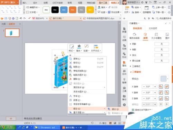Select the blue Abc shape style swatch
Viewport: 173px width, 130px height.
pos(64,10)
